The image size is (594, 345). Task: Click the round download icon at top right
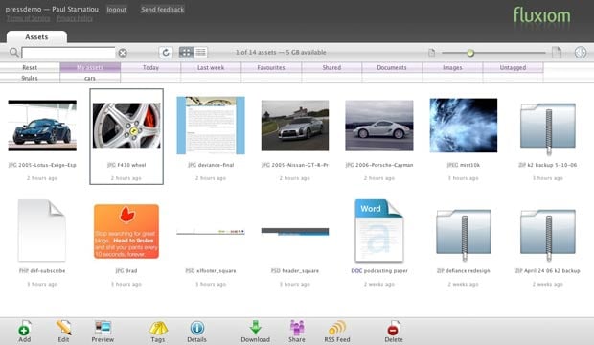(x=581, y=53)
